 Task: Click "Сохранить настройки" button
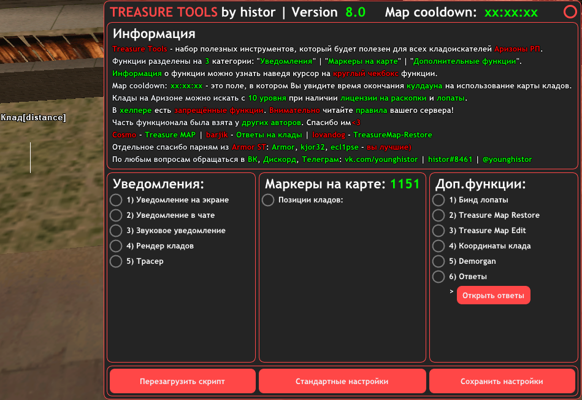point(502,381)
